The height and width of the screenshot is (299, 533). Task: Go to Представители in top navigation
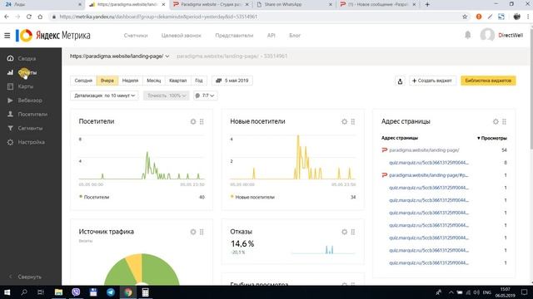(234, 35)
